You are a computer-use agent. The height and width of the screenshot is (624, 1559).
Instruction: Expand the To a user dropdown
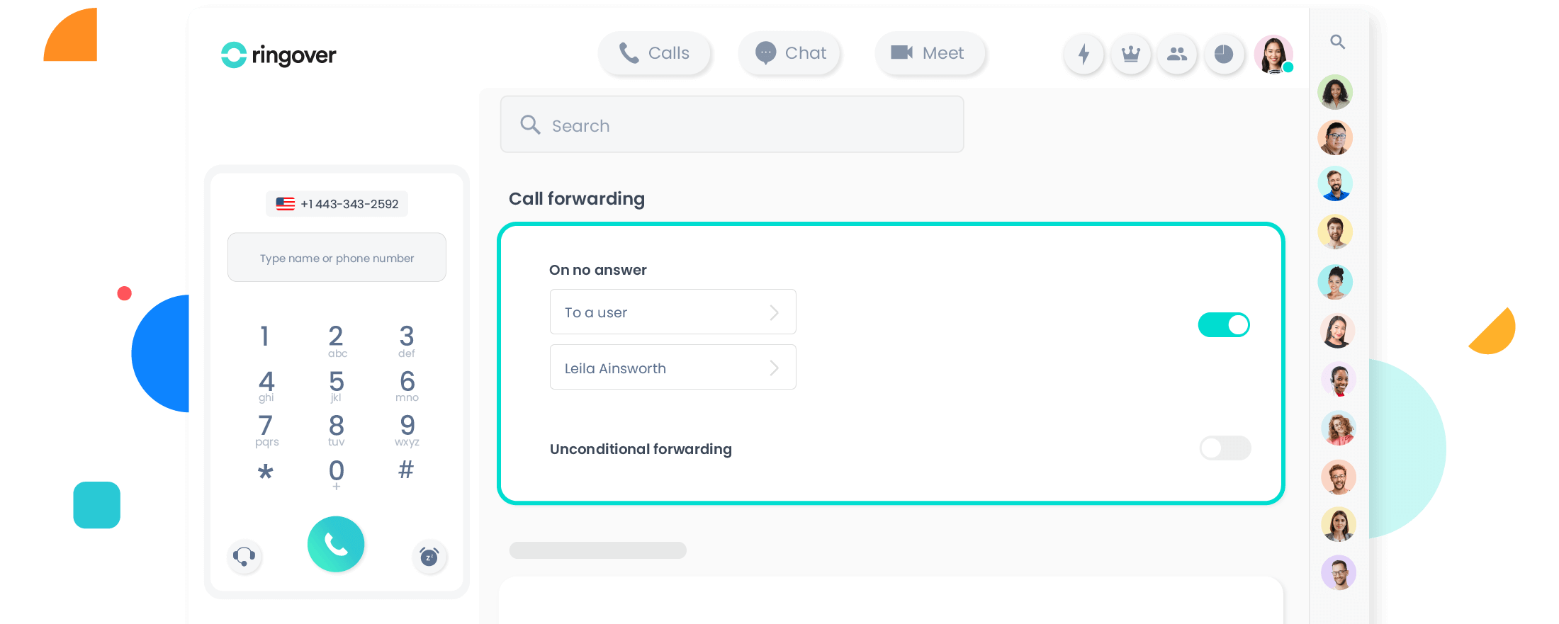[672, 312]
